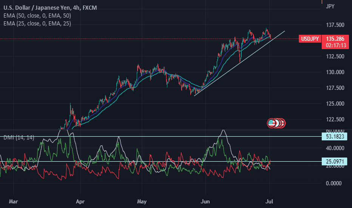Click the JPY currency label on price axis
The height and width of the screenshot is (208, 352).
330,6
